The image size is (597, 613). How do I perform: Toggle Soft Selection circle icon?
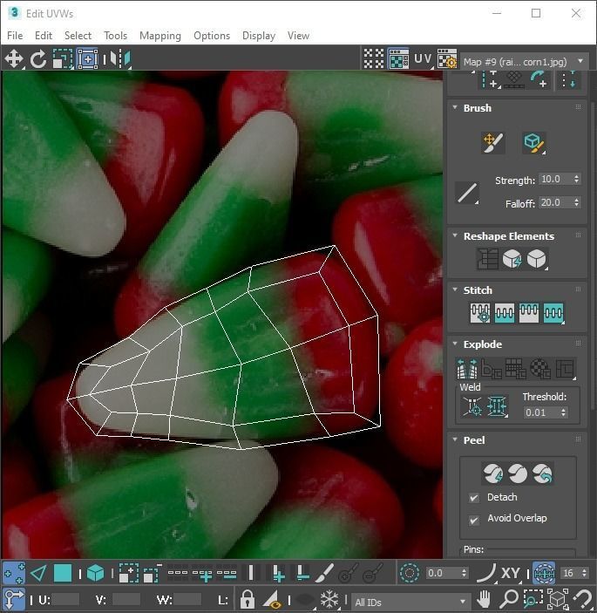click(410, 573)
